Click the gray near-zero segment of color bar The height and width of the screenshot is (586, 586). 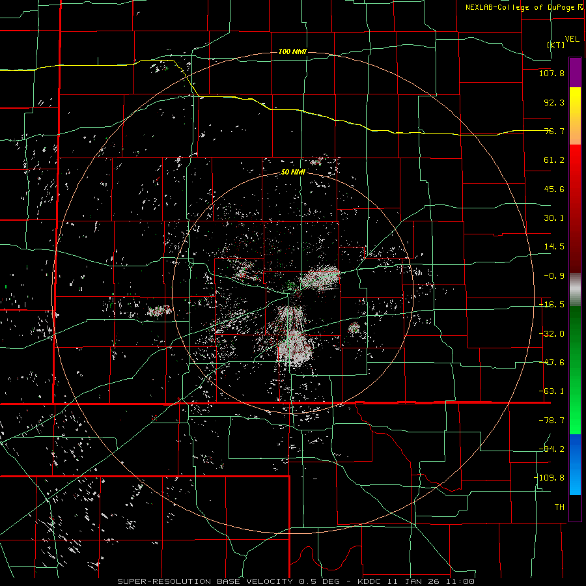point(575,290)
